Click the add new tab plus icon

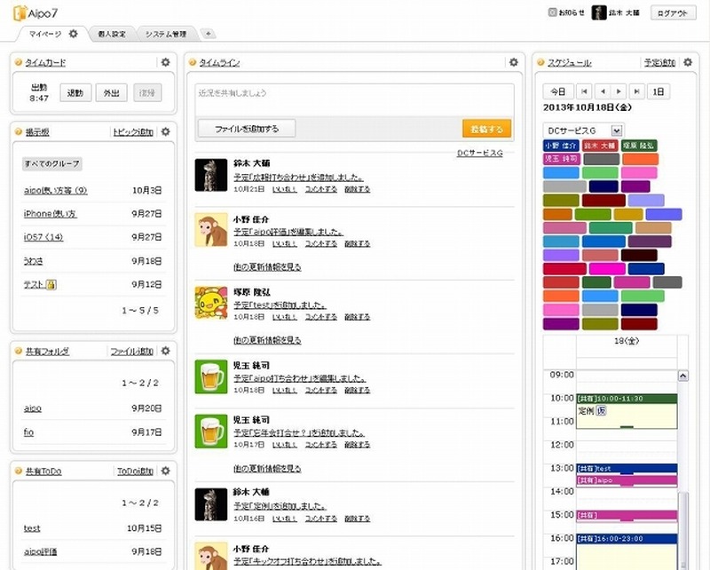209,34
